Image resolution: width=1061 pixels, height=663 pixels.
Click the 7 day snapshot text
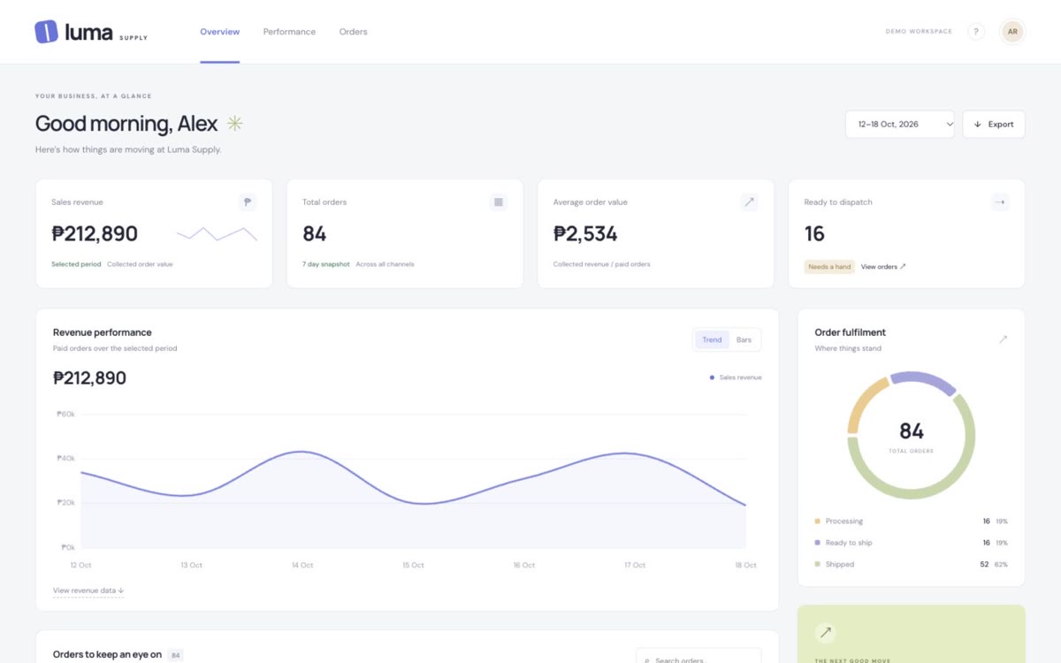326,264
